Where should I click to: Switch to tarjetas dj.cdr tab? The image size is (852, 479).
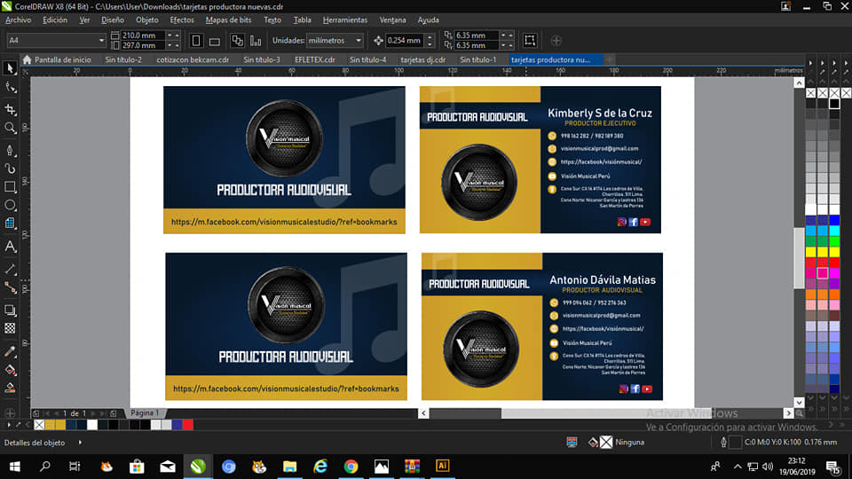[x=422, y=59]
